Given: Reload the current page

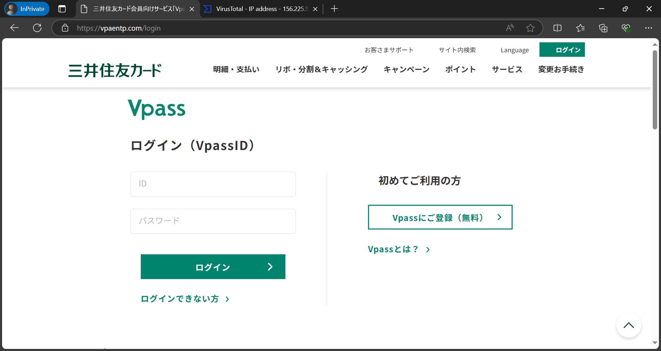Looking at the screenshot, I should (37, 28).
